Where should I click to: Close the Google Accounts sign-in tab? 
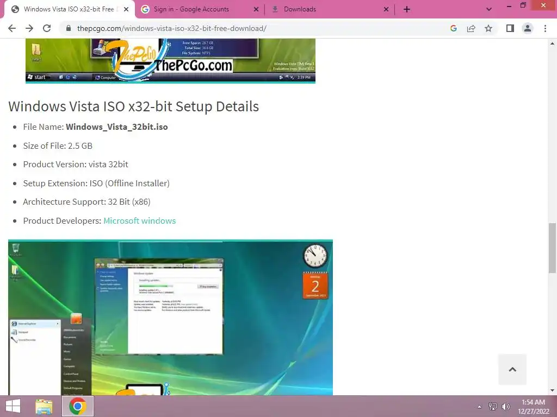click(x=256, y=9)
